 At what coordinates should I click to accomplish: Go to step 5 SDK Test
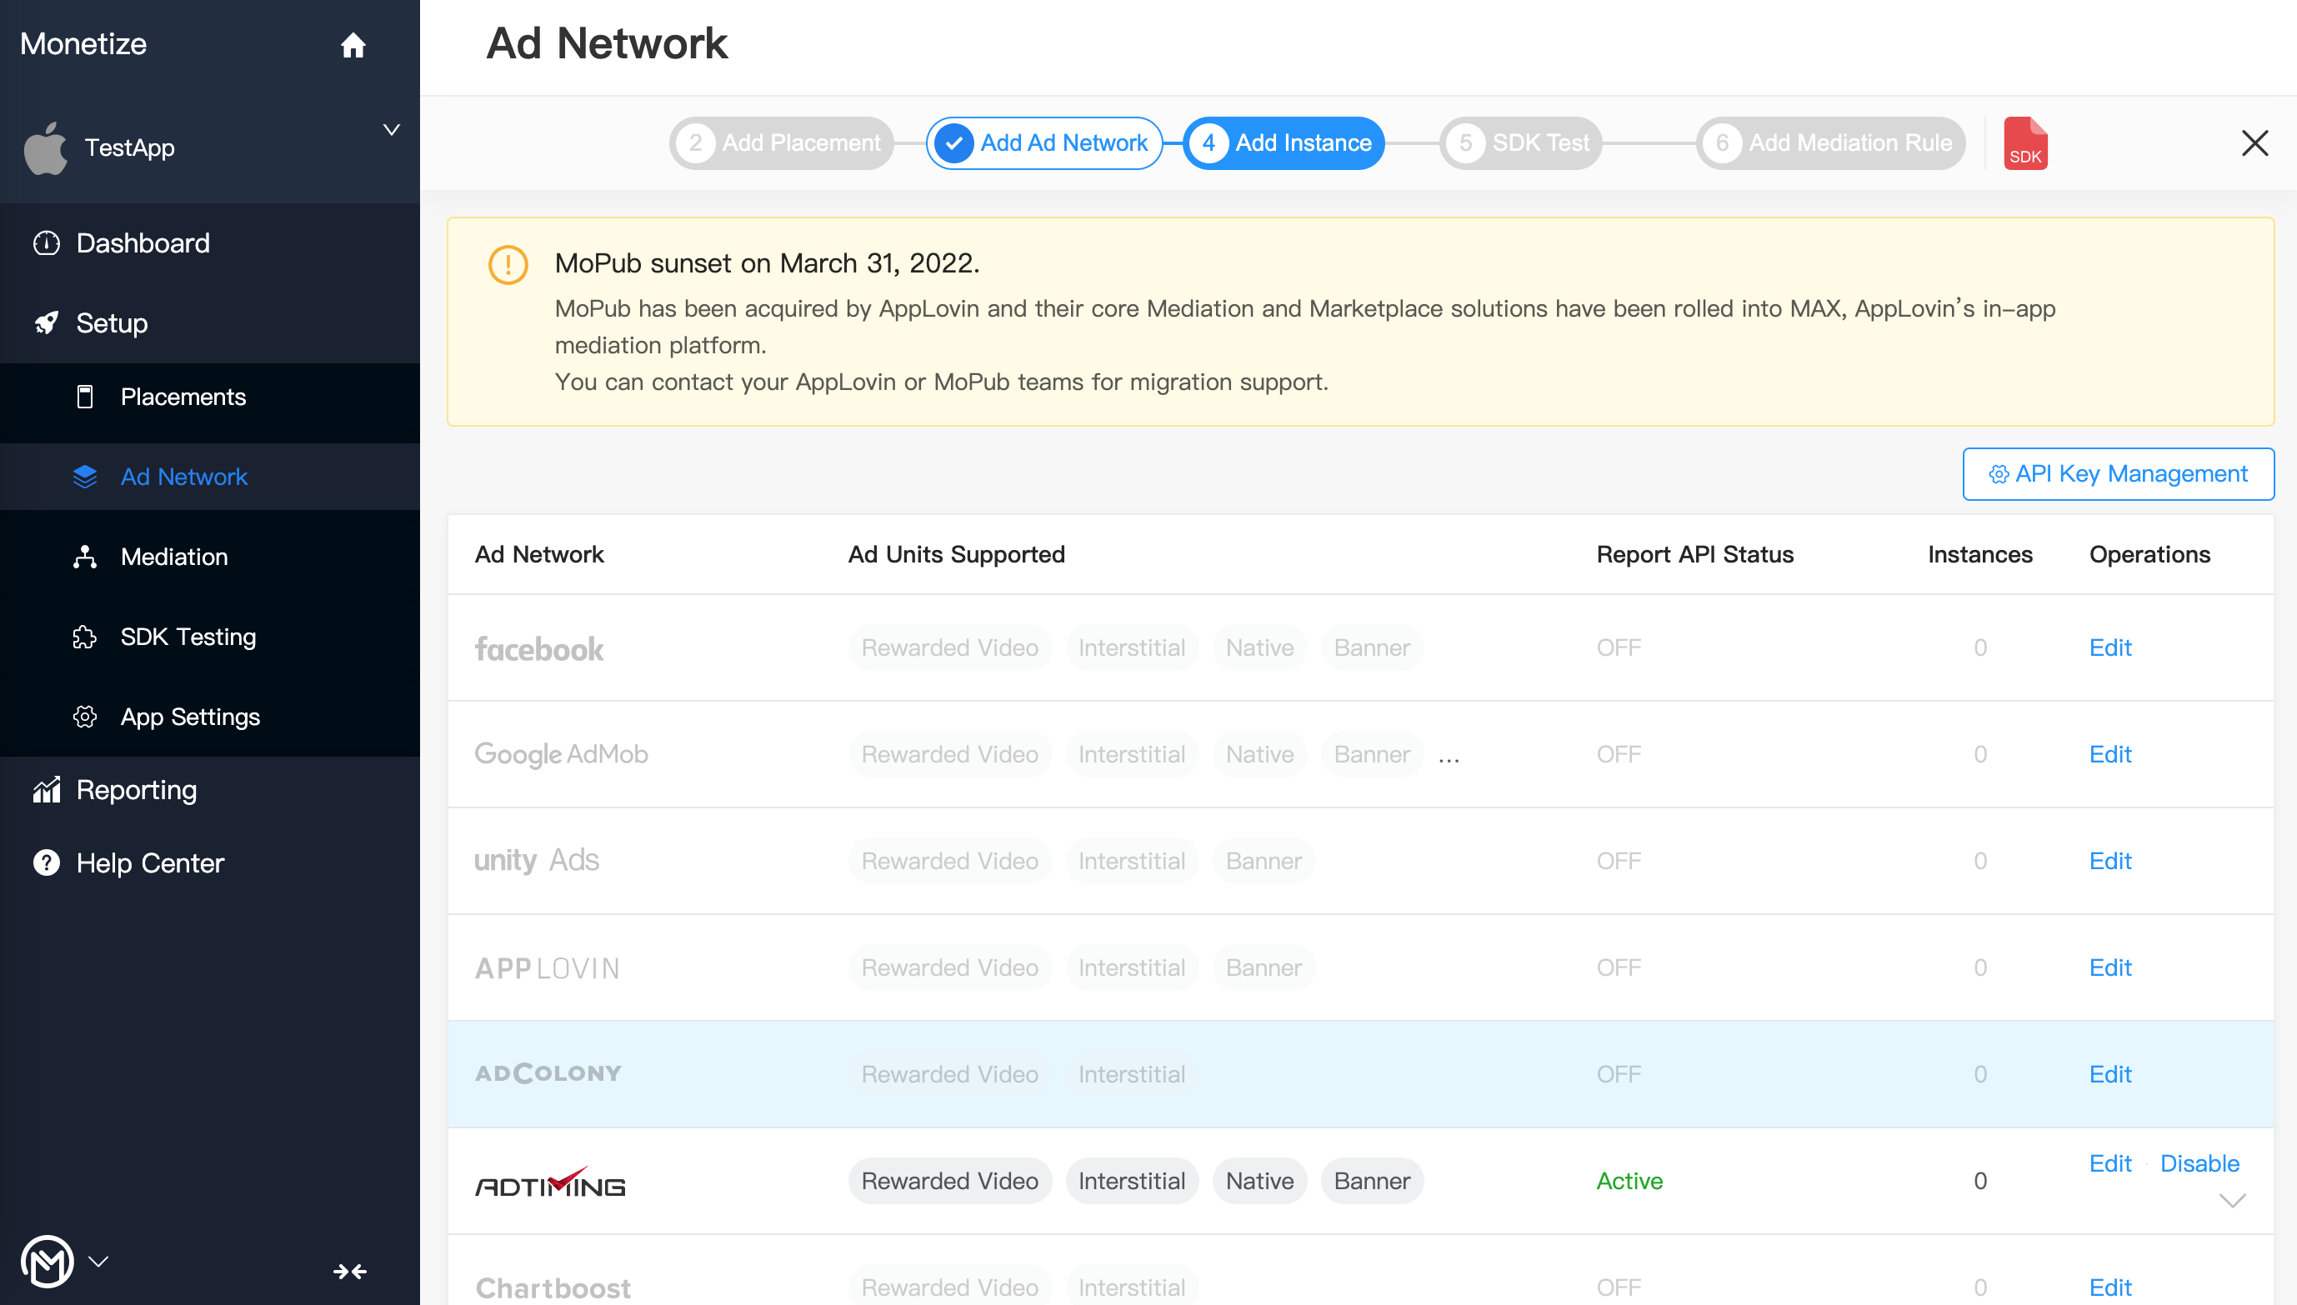(1521, 142)
